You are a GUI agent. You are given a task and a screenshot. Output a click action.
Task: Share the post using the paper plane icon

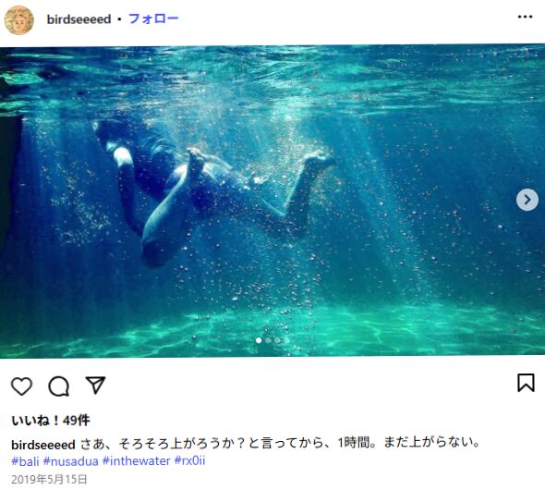pyautogui.click(x=95, y=386)
